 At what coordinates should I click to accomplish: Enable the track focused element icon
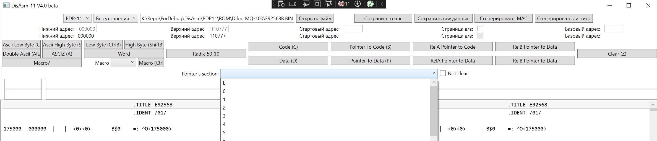pyautogui.click(x=328, y=4)
